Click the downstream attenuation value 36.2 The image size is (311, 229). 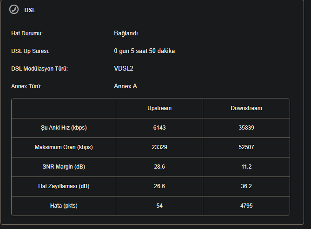point(246,186)
